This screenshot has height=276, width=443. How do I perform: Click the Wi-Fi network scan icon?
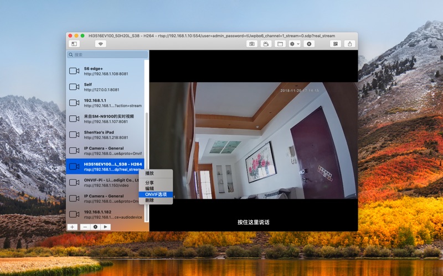[x=100, y=44]
